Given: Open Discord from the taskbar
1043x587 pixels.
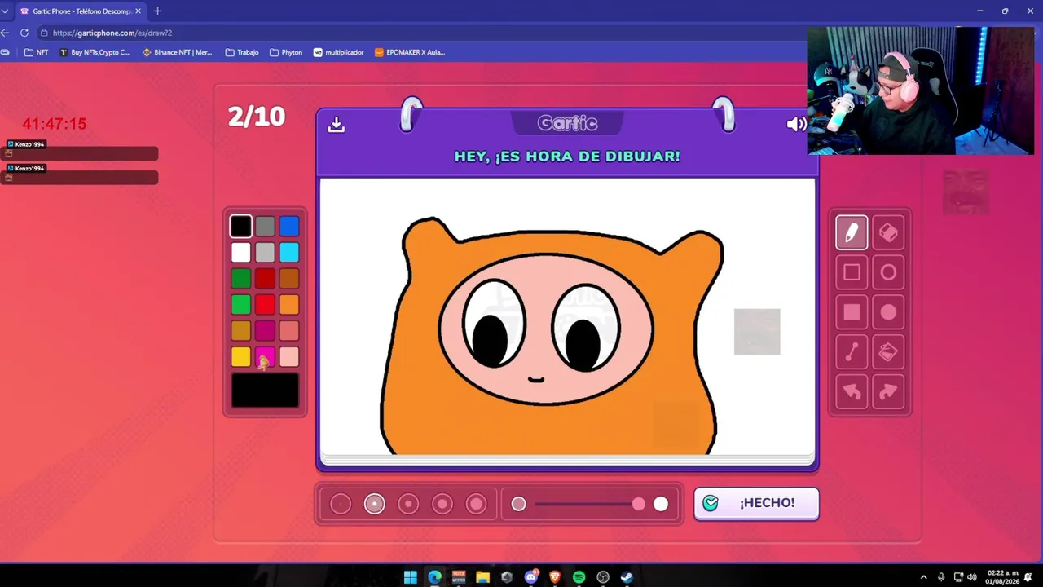Looking at the screenshot, I should tap(531, 577).
